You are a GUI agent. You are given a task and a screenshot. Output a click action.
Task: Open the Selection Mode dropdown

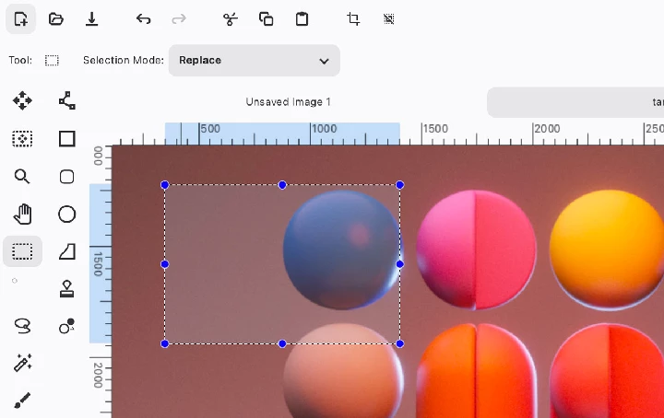254,61
